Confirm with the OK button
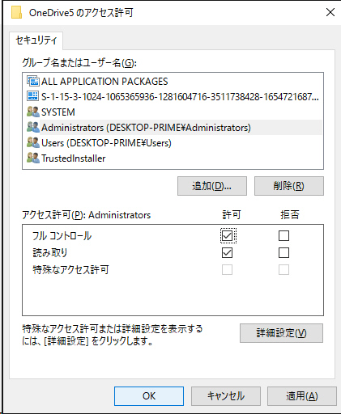This screenshot has height=414, width=341. point(149,396)
